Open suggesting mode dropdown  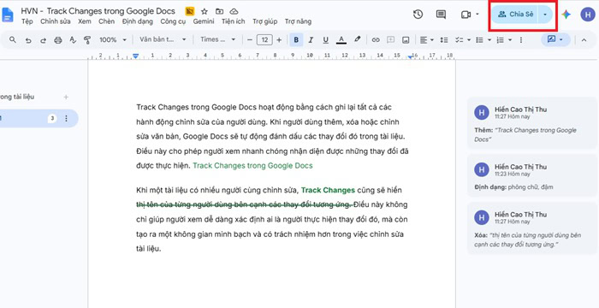[x=555, y=39]
